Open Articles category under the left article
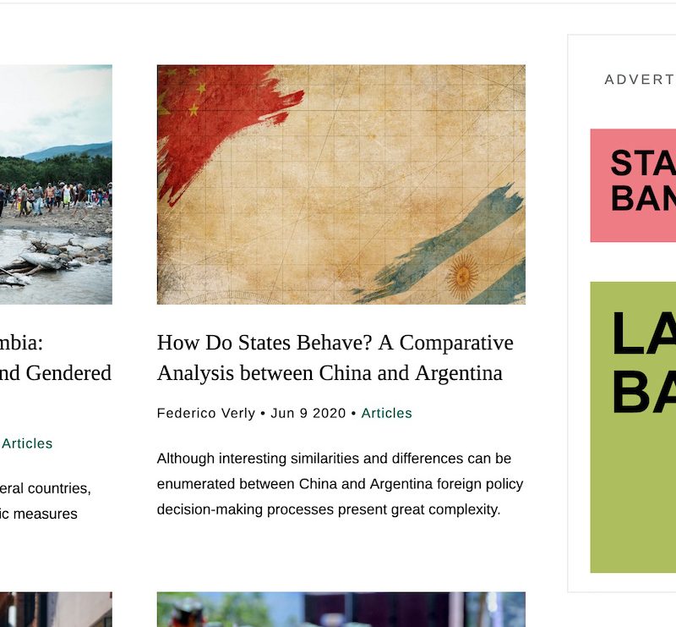 27,443
